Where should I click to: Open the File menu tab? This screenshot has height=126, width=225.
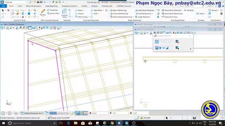click(4, 6)
